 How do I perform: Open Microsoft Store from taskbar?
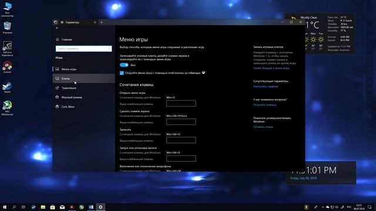click(52, 207)
